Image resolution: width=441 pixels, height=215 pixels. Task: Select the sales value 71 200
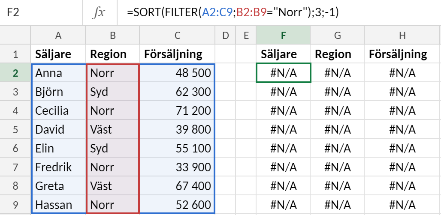177,110
